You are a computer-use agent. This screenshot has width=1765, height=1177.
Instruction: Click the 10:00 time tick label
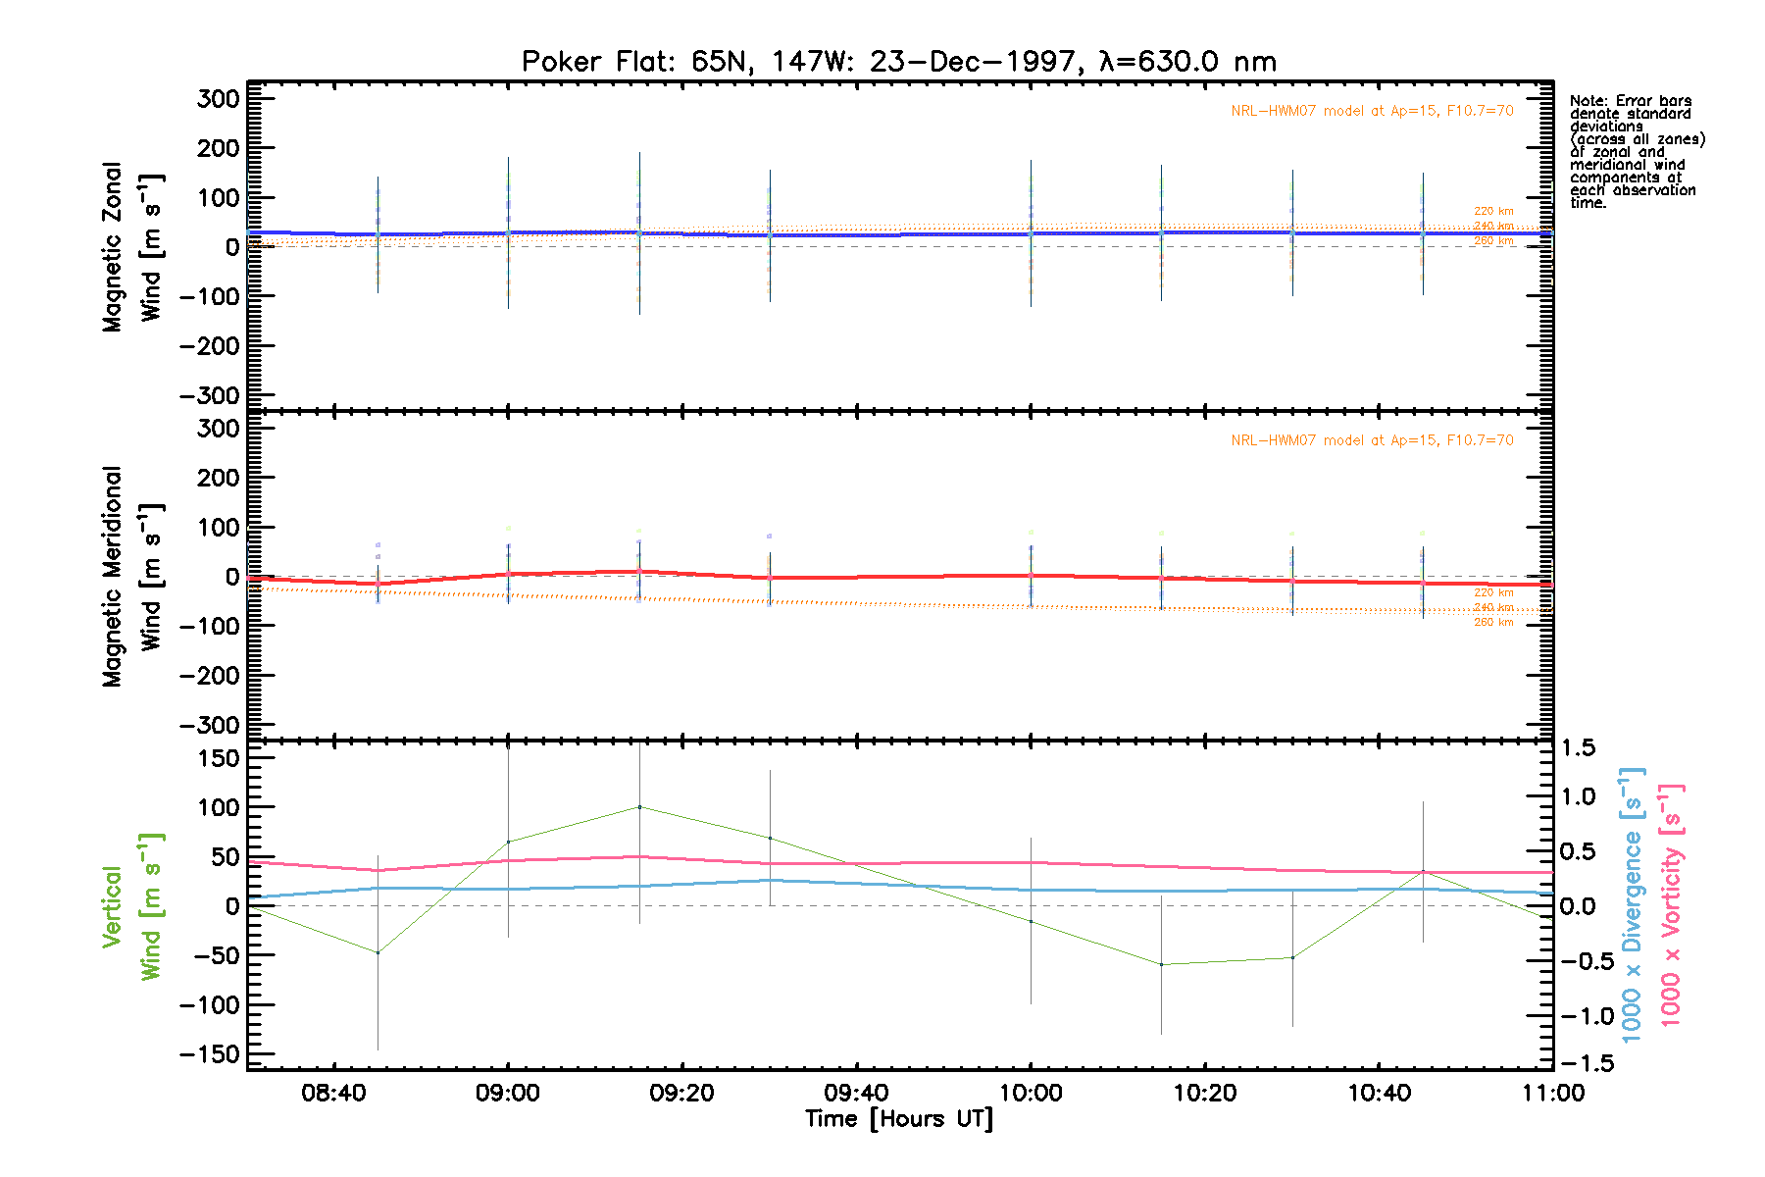point(1030,1094)
